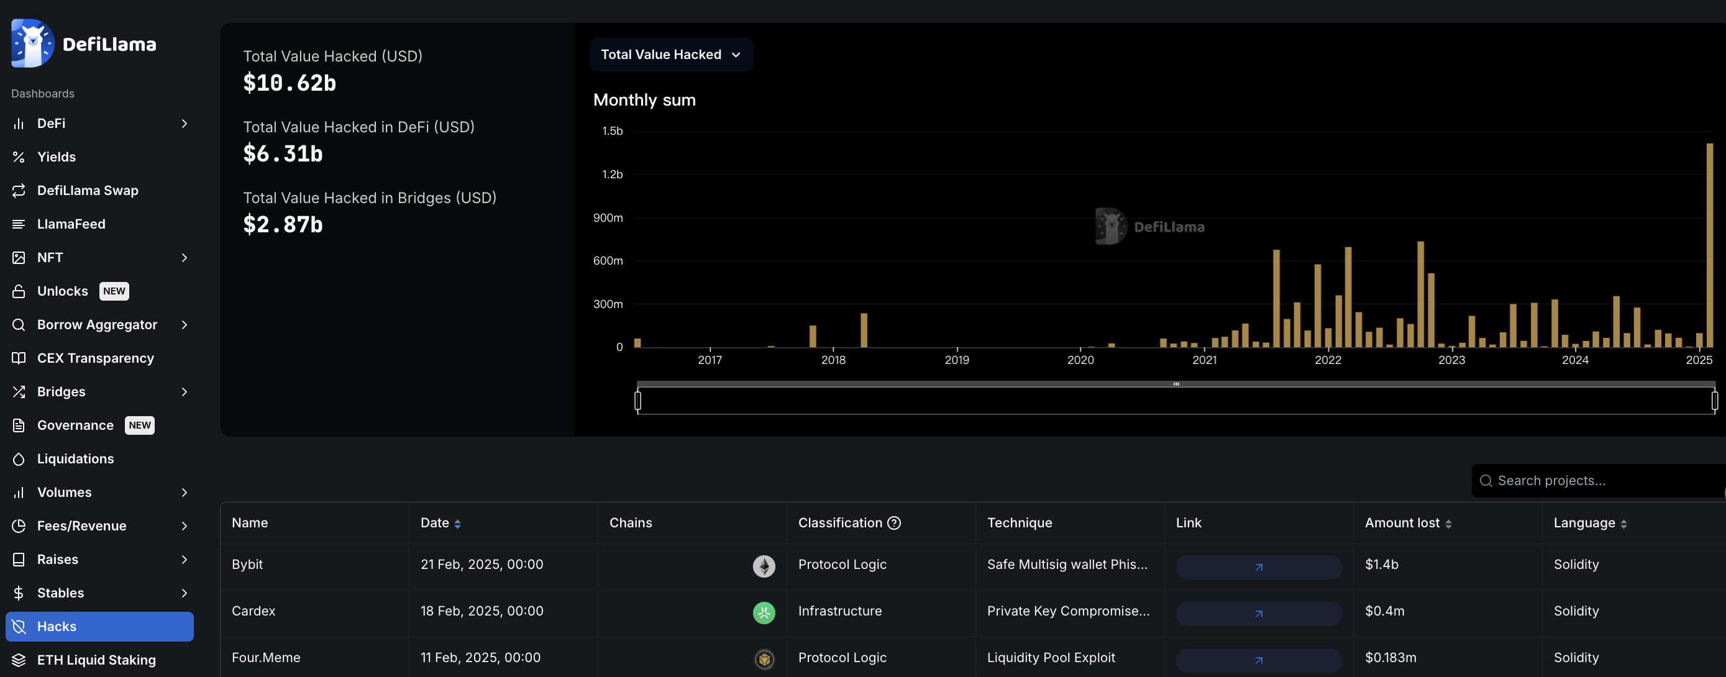Screen dimensions: 1726x677
Task: Sort table by Date column
Action: coord(458,524)
